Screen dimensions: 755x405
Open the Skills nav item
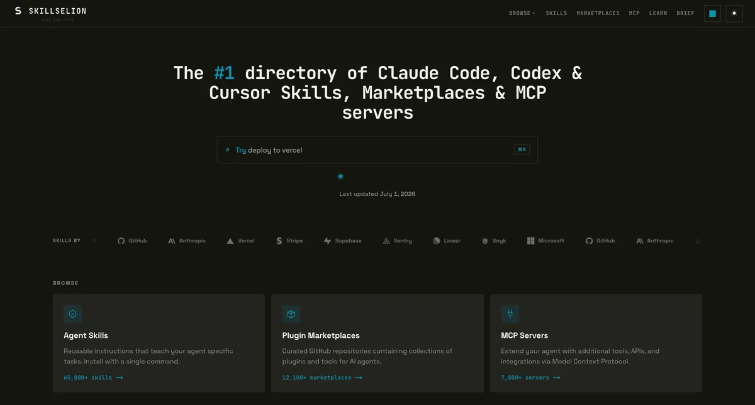click(556, 13)
